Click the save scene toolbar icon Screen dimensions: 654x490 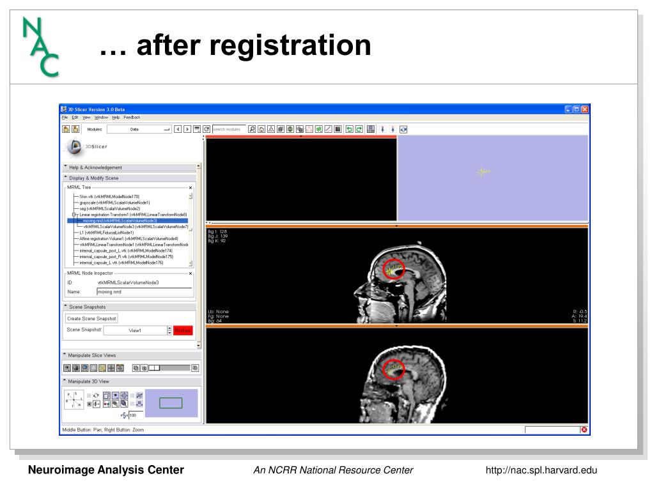point(75,129)
